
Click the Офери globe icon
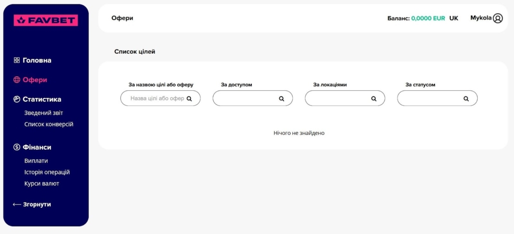[x=17, y=80]
